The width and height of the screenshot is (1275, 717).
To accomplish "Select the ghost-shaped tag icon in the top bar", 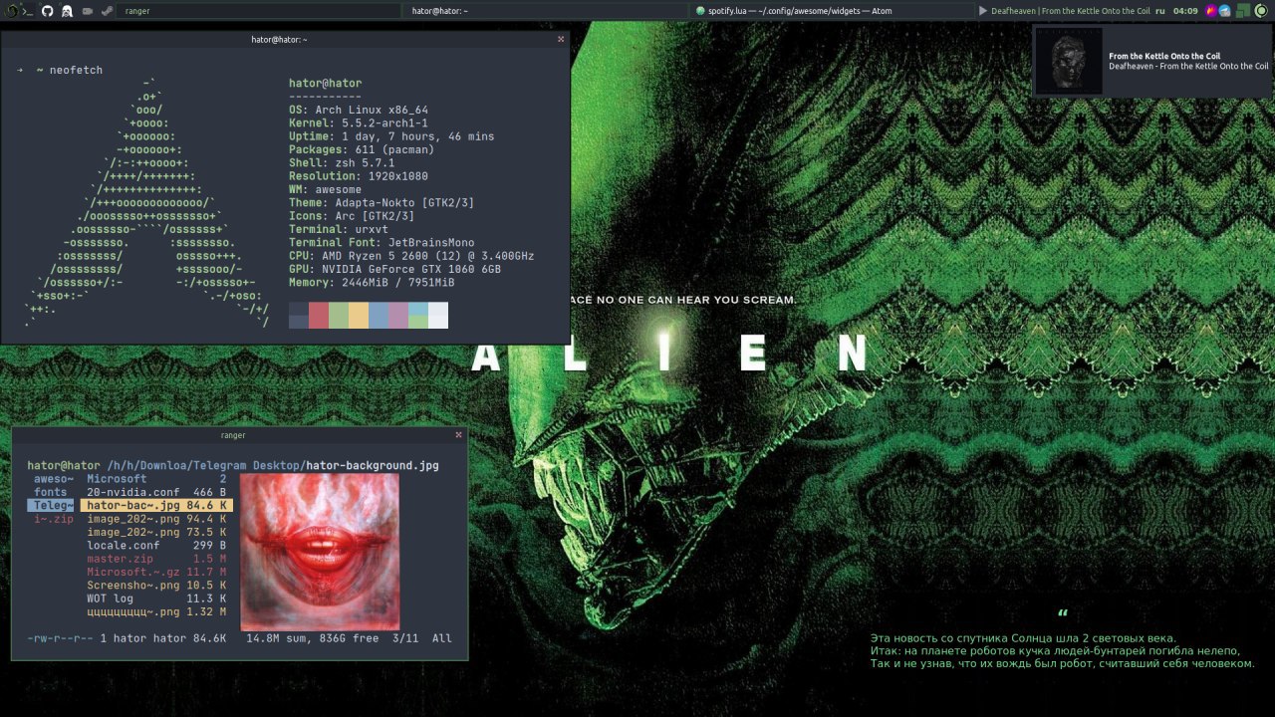I will pos(67,11).
